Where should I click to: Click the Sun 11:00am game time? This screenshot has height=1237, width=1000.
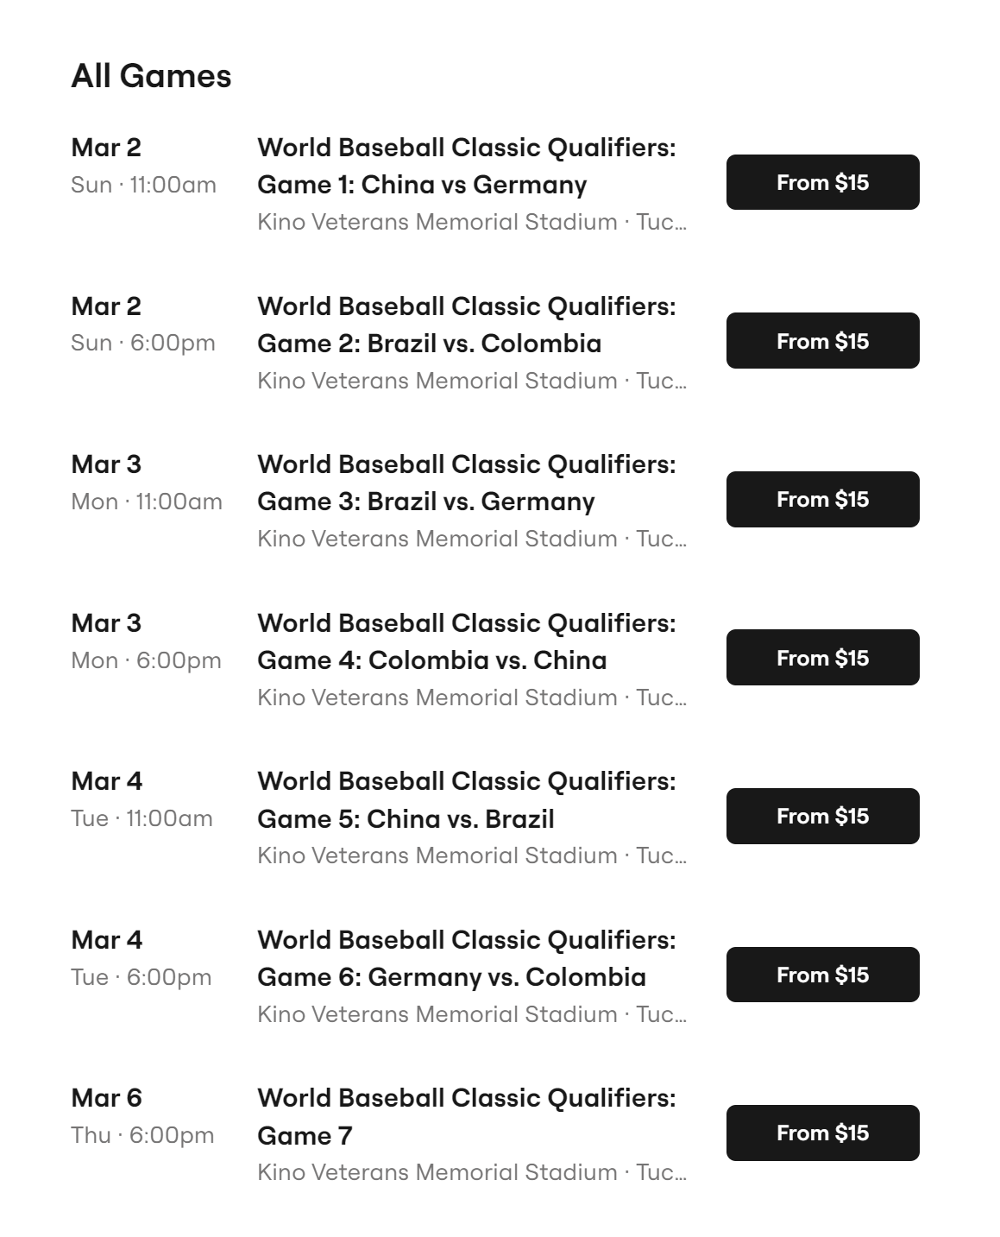[143, 185]
